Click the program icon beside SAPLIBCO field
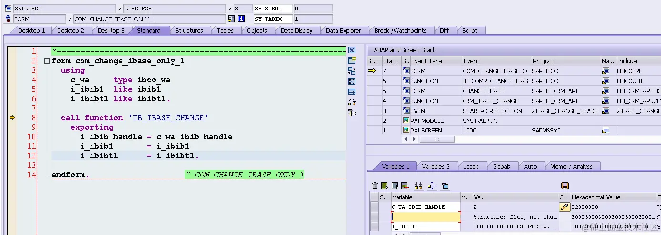The height and width of the screenshot is (235, 661). [8, 9]
